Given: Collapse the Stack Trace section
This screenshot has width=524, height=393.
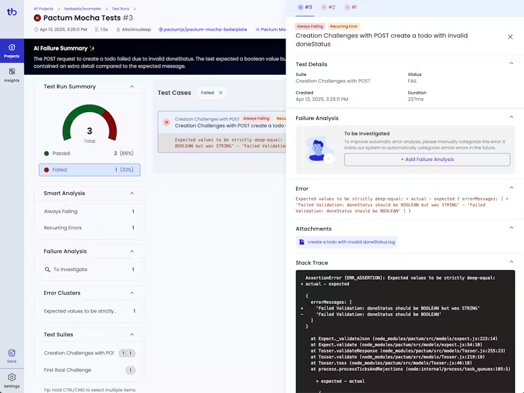Looking at the screenshot, I should pos(512,262).
